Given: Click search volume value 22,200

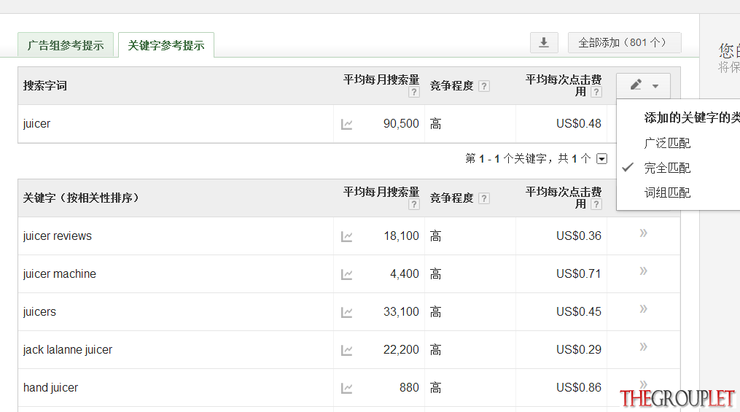Looking at the screenshot, I should pyautogui.click(x=401, y=350).
